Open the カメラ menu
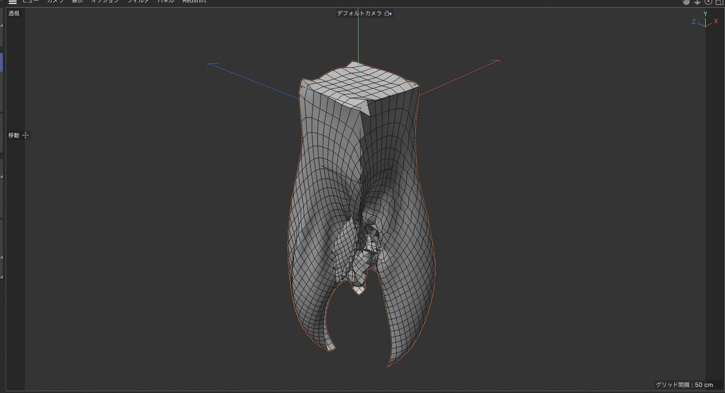This screenshot has height=393, width=725. [55, 1]
